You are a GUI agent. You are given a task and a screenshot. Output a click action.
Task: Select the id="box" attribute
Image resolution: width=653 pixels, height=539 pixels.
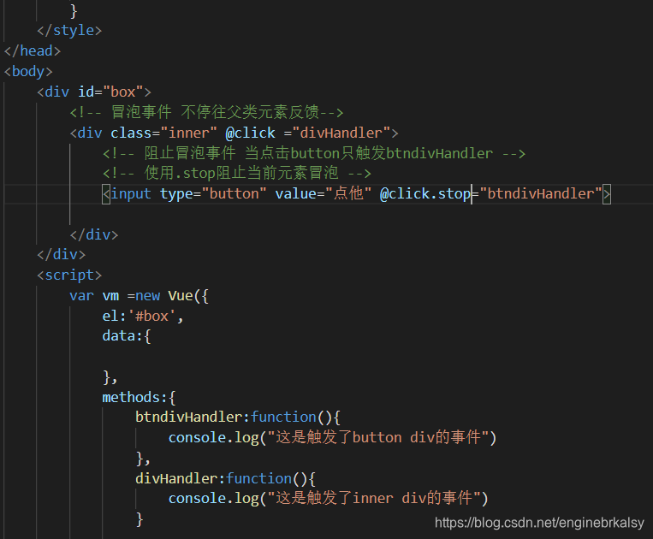pyautogui.click(x=110, y=92)
